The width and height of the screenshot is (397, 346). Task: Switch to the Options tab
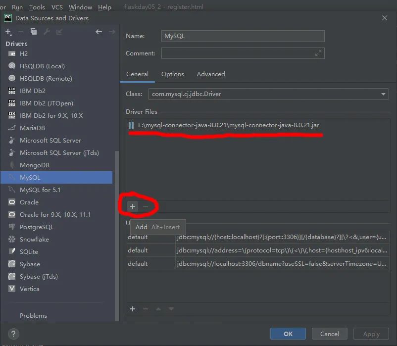click(173, 74)
